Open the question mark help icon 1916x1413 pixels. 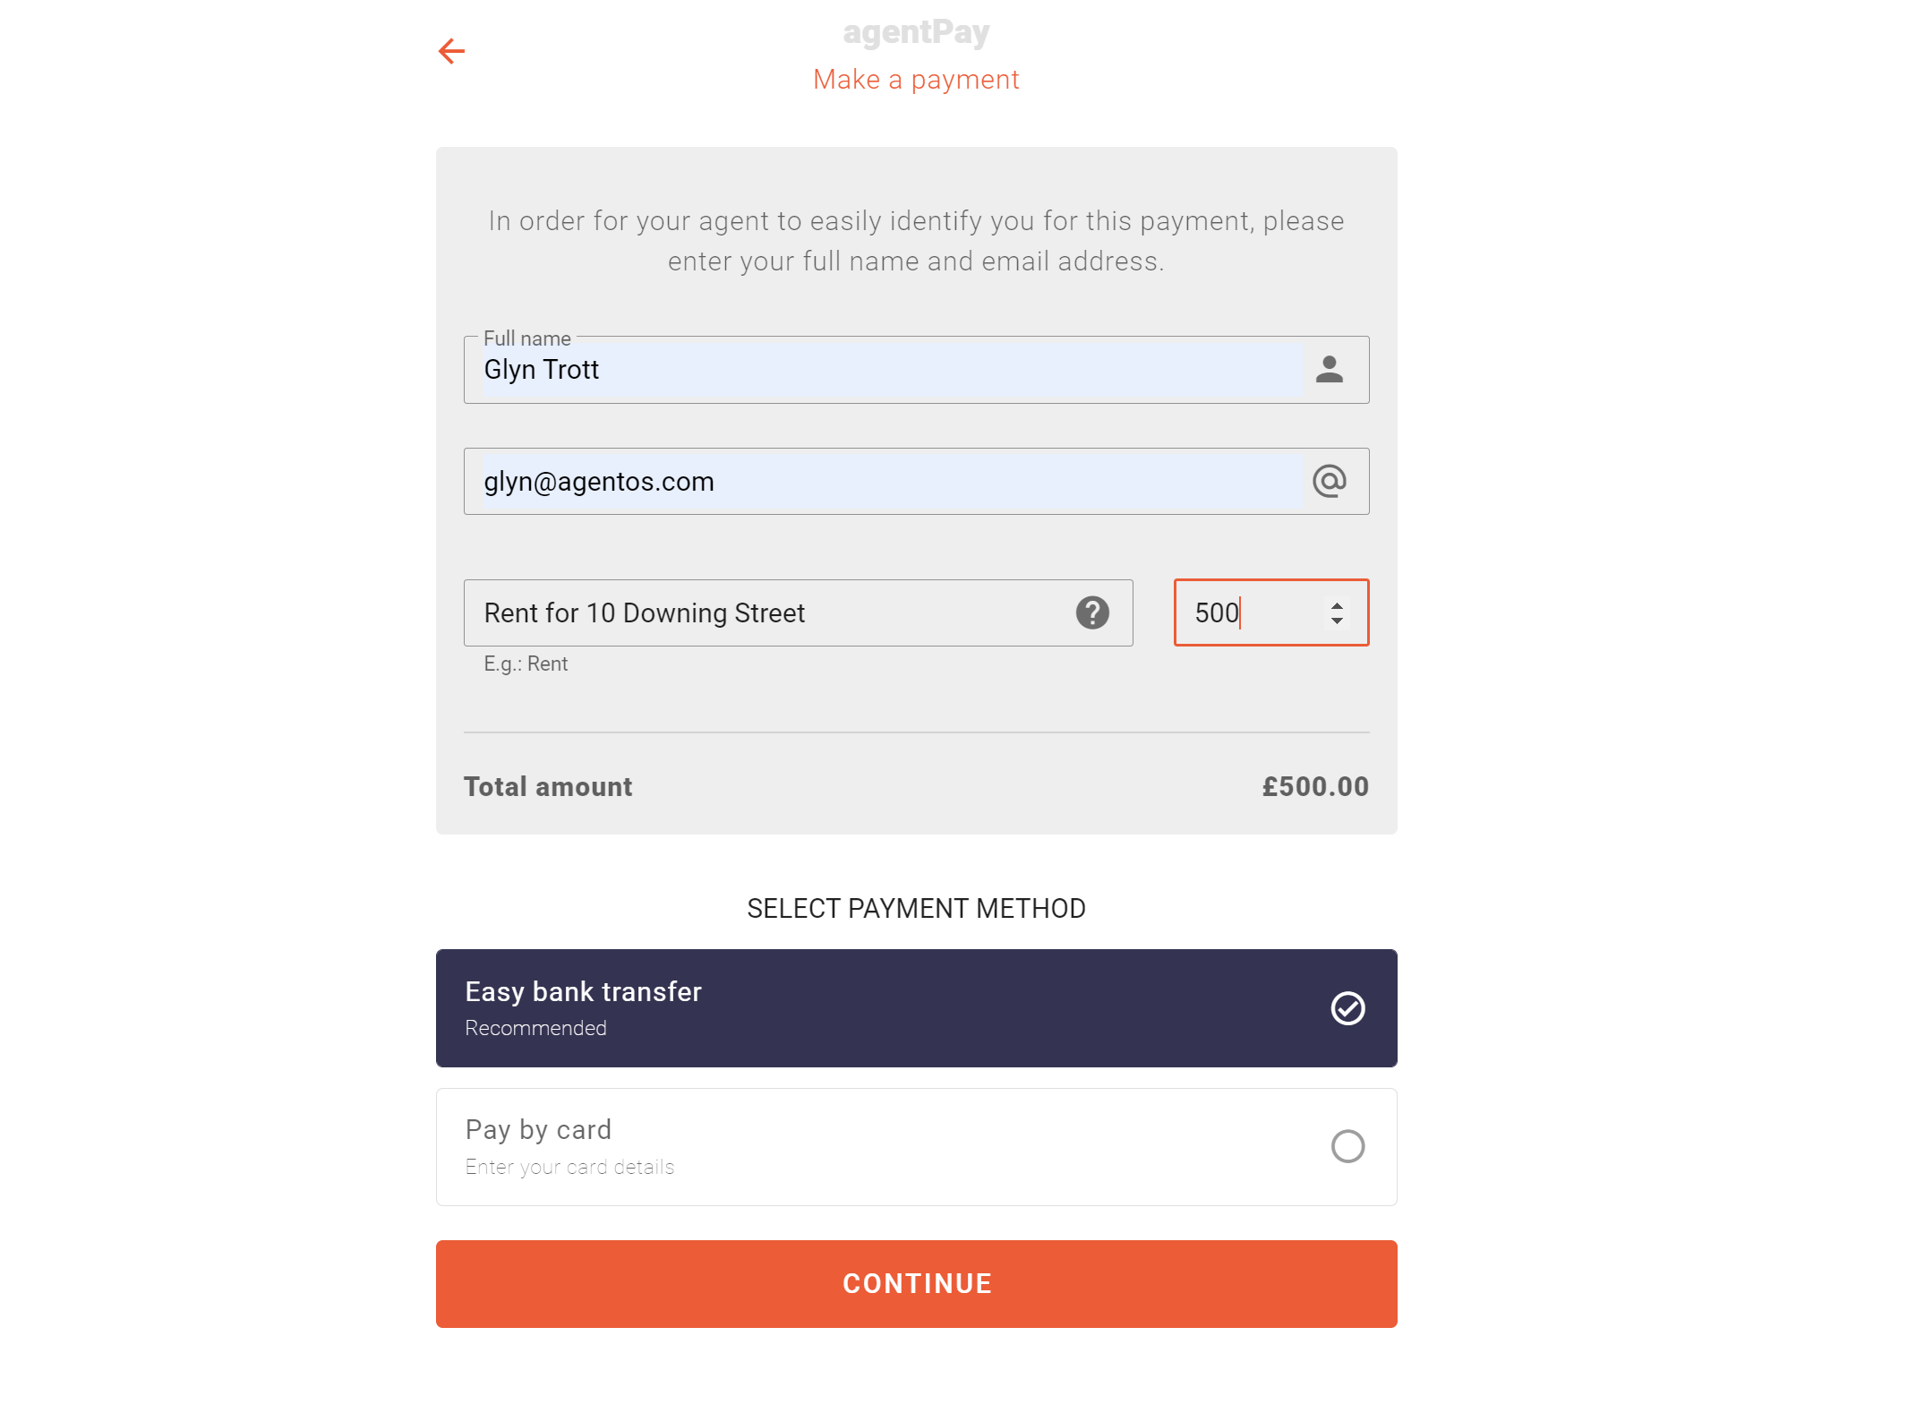1092,613
